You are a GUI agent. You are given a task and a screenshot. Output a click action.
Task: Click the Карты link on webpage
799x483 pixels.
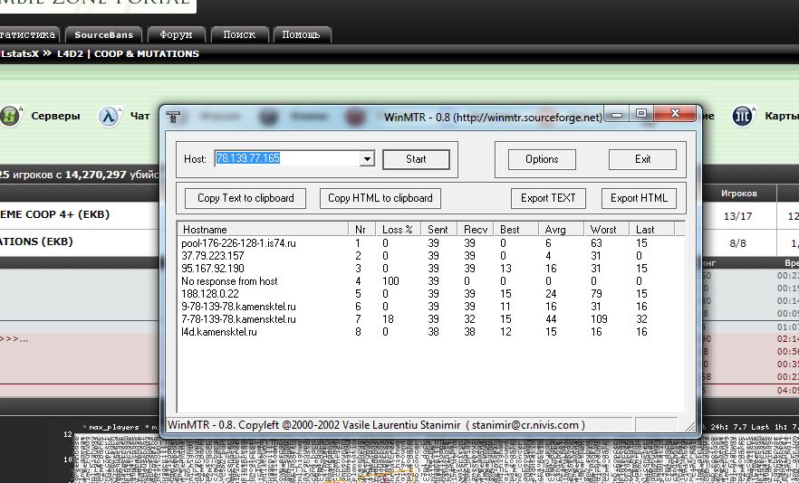(782, 116)
